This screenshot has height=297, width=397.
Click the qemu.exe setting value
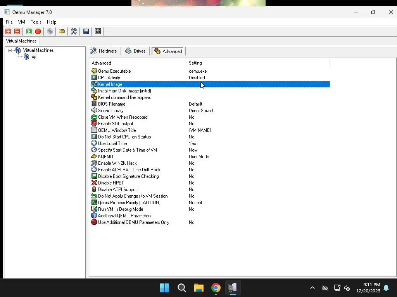tap(198, 71)
